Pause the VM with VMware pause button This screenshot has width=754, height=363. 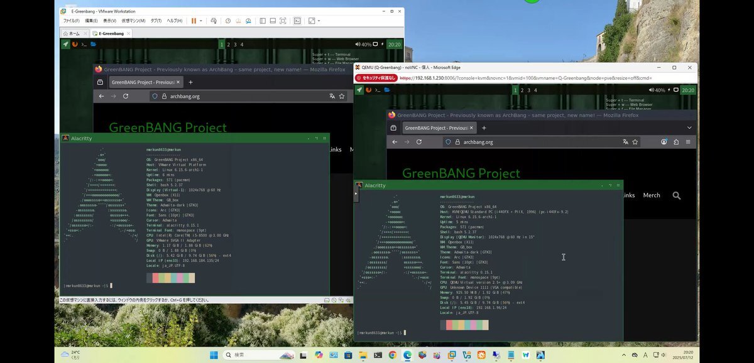(194, 21)
